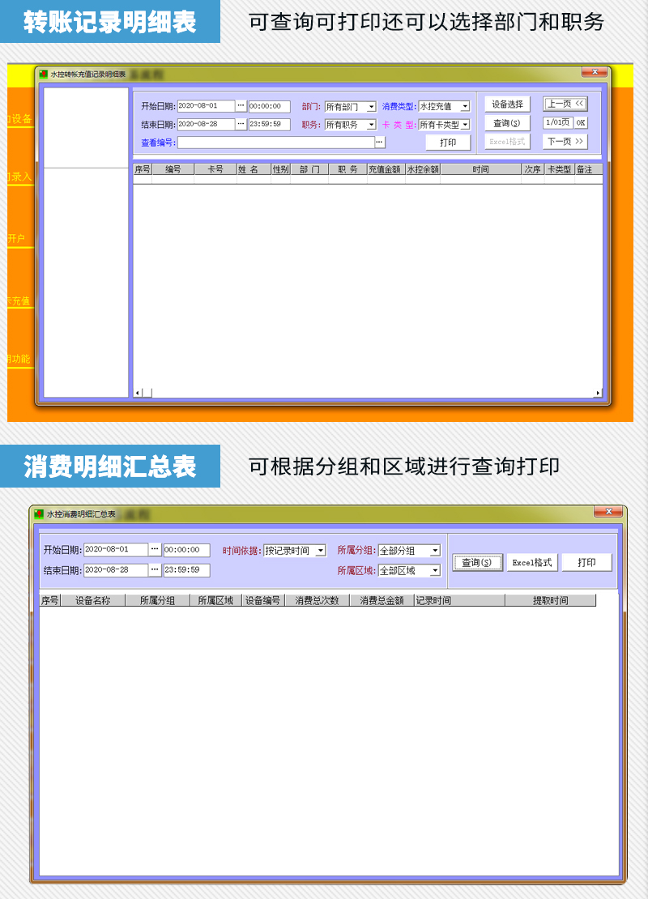Open the 卡类型 card type dropdown
This screenshot has height=899, width=648.
click(465, 125)
